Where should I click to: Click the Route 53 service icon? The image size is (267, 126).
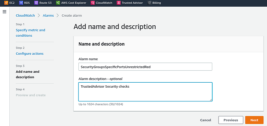tap(36, 3)
